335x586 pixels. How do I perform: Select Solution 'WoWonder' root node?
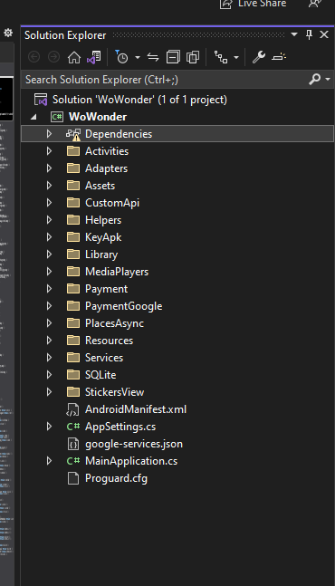(x=139, y=100)
